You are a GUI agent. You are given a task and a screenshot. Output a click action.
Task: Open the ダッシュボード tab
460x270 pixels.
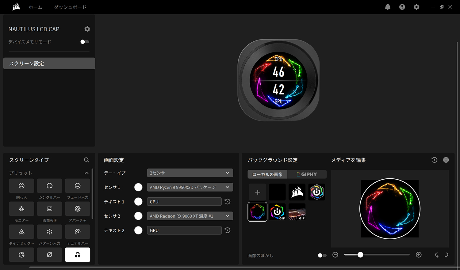click(70, 7)
